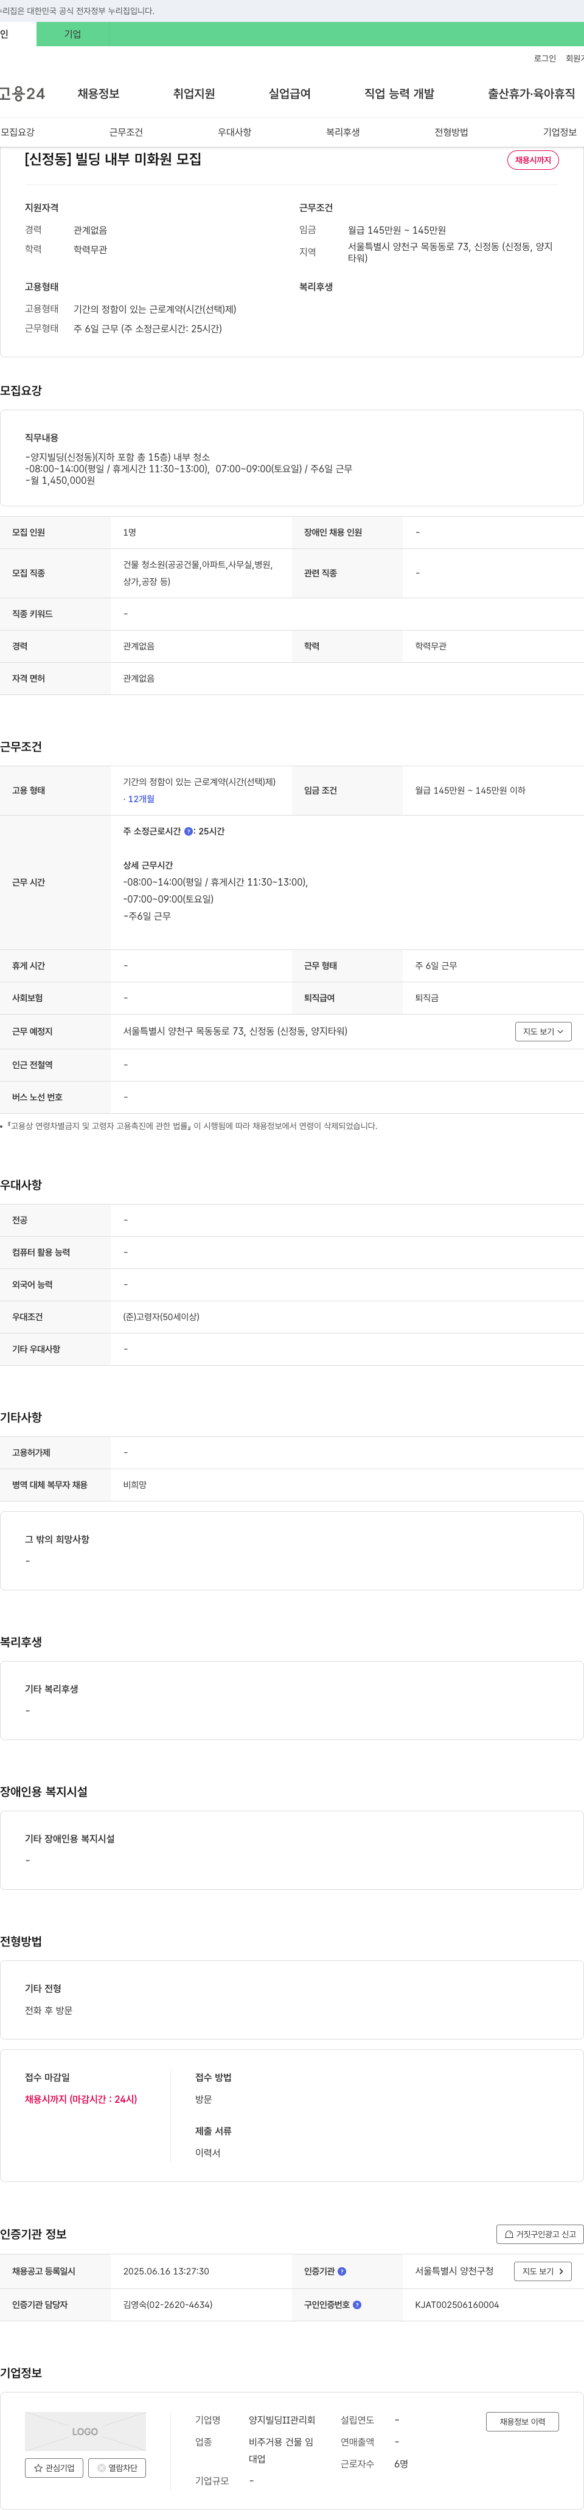Expand 지도 보기 for 근무 예정지
This screenshot has width=584, height=2510.
[x=543, y=1031]
